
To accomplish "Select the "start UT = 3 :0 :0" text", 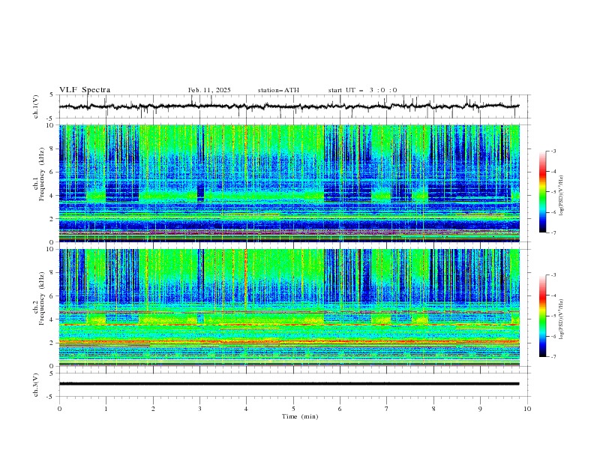I will pyautogui.click(x=362, y=90).
